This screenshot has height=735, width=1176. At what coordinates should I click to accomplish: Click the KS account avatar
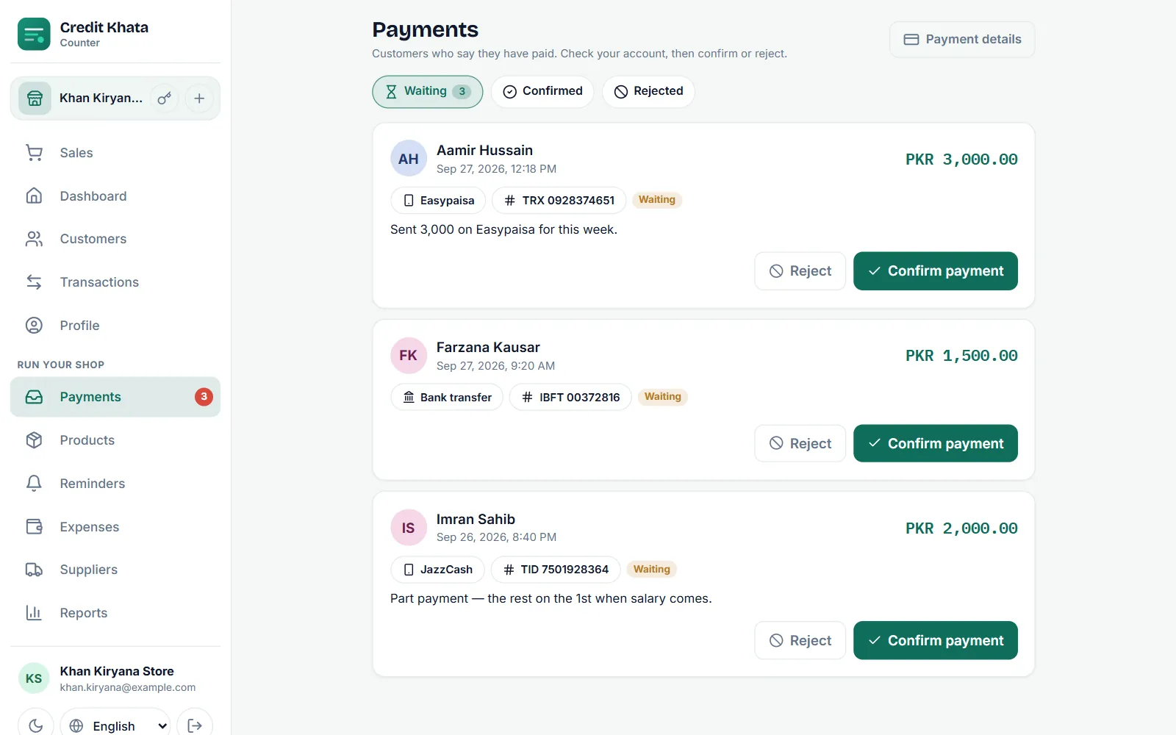tap(34, 678)
